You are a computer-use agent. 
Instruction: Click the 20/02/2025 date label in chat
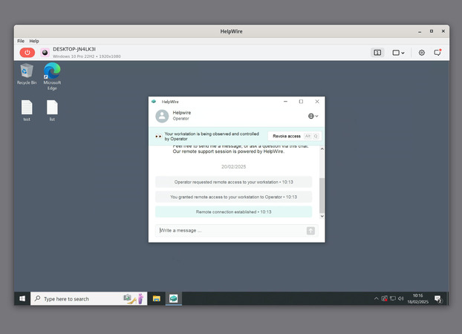click(x=233, y=167)
